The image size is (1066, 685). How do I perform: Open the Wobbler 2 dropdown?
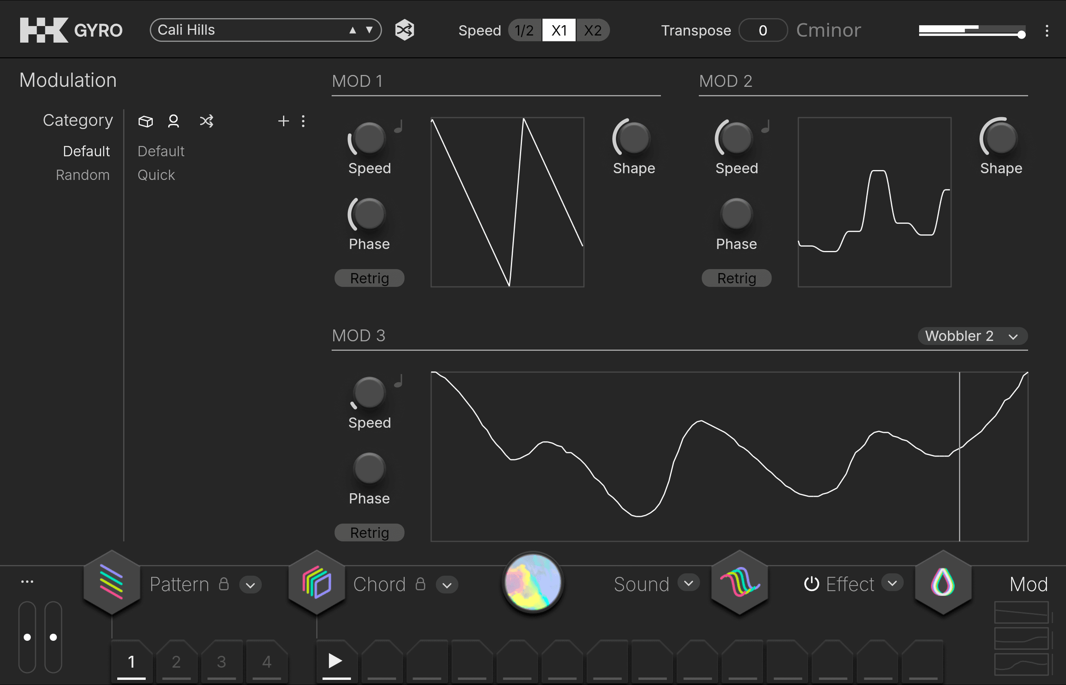pyautogui.click(x=972, y=336)
